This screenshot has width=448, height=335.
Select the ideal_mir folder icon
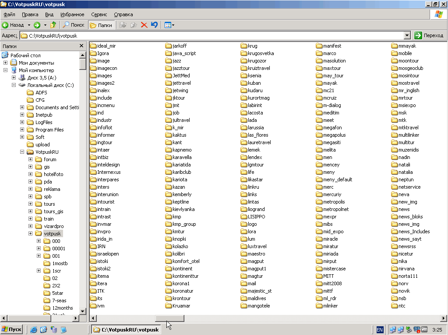[93, 46]
